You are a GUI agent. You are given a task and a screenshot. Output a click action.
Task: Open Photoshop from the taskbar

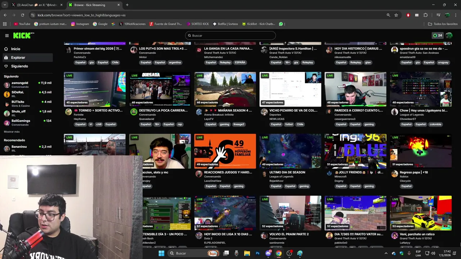click(258, 253)
